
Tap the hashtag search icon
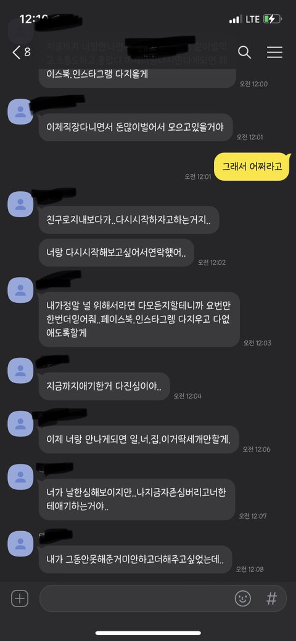pyautogui.click(x=271, y=599)
